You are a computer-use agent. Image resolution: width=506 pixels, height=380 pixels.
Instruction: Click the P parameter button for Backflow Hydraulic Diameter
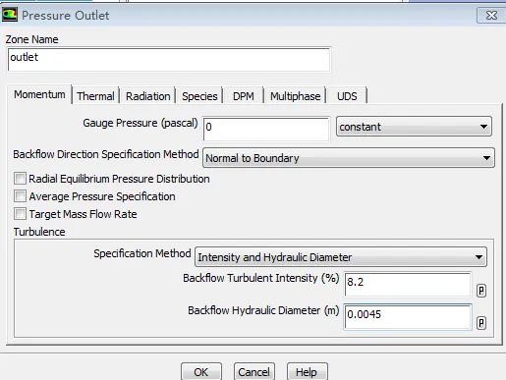tap(481, 323)
